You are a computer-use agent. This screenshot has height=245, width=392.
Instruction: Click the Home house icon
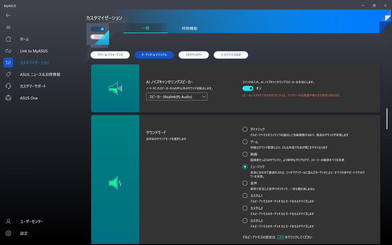tap(8, 39)
